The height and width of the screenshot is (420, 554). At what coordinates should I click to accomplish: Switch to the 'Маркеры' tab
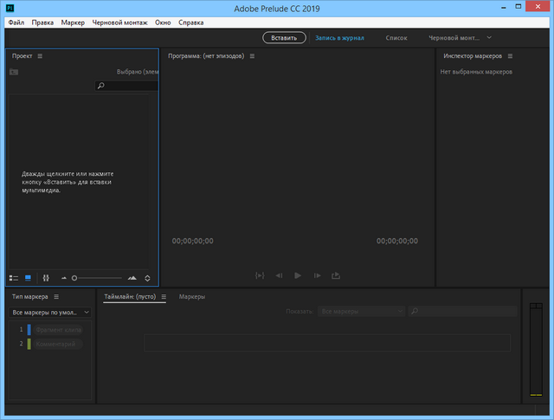pyautogui.click(x=192, y=297)
